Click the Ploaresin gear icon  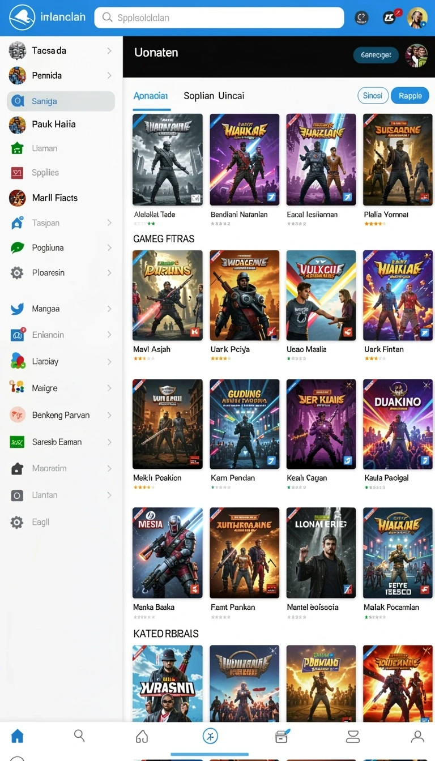17,273
